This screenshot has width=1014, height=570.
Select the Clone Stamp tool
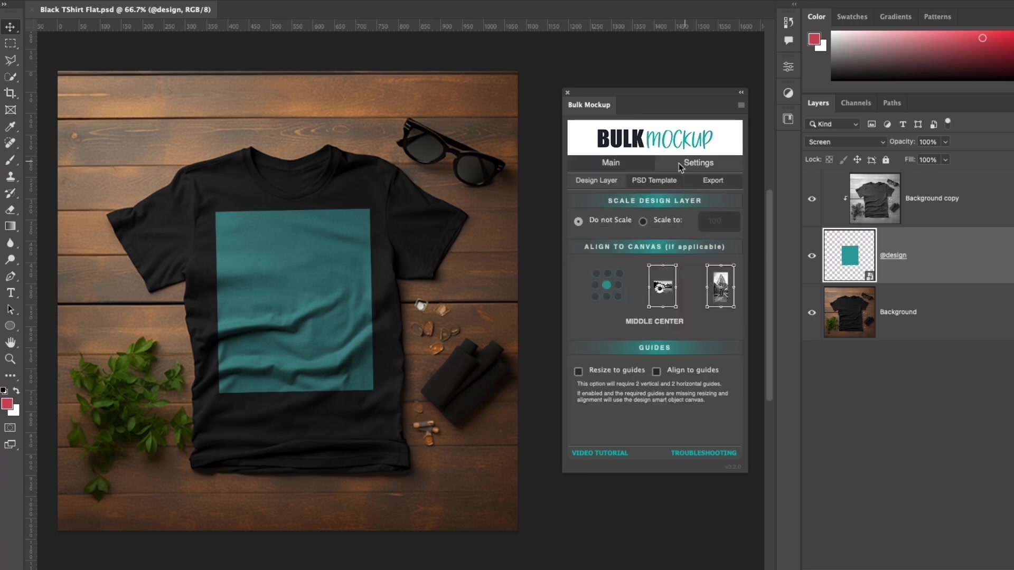tap(11, 177)
